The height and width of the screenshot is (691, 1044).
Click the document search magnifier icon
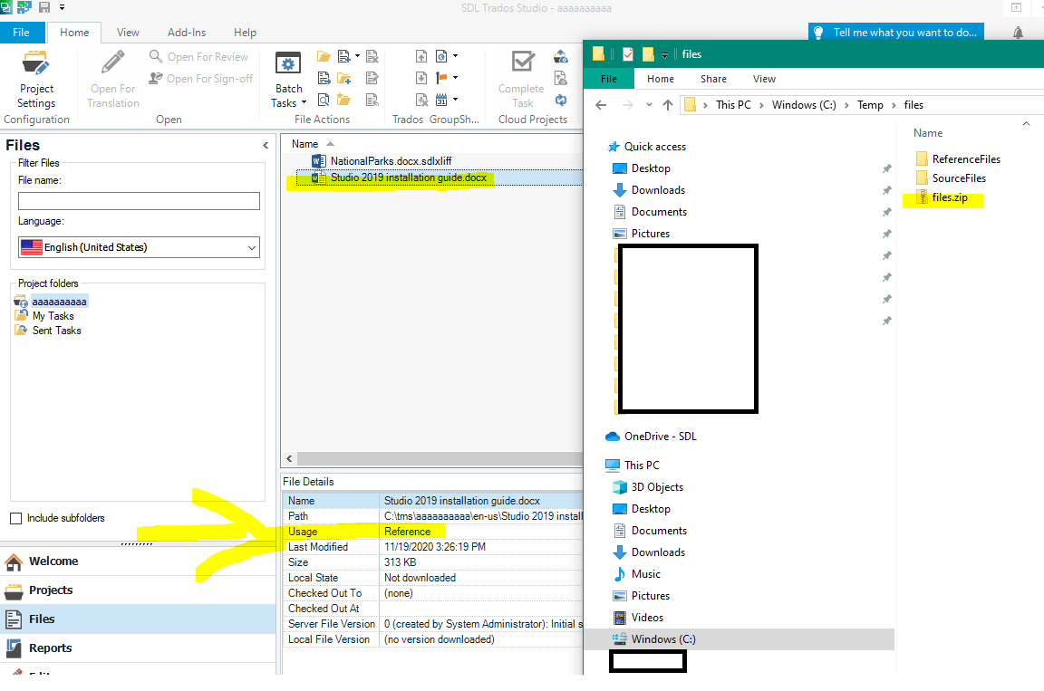[x=324, y=100]
